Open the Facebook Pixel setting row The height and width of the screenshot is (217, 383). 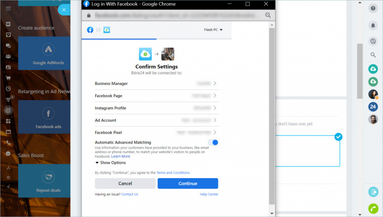coord(156,132)
